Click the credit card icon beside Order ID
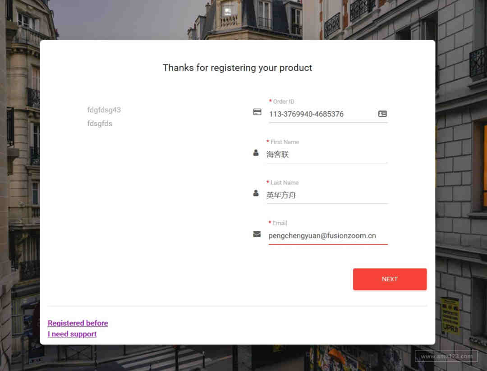The width and height of the screenshot is (487, 371). (x=257, y=112)
